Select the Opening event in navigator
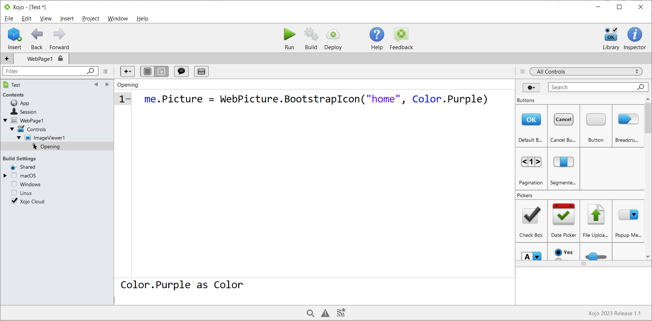The height and width of the screenshot is (321, 652). coord(50,146)
